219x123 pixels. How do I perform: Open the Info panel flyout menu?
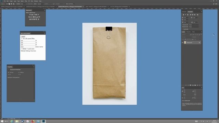(x=202, y=88)
